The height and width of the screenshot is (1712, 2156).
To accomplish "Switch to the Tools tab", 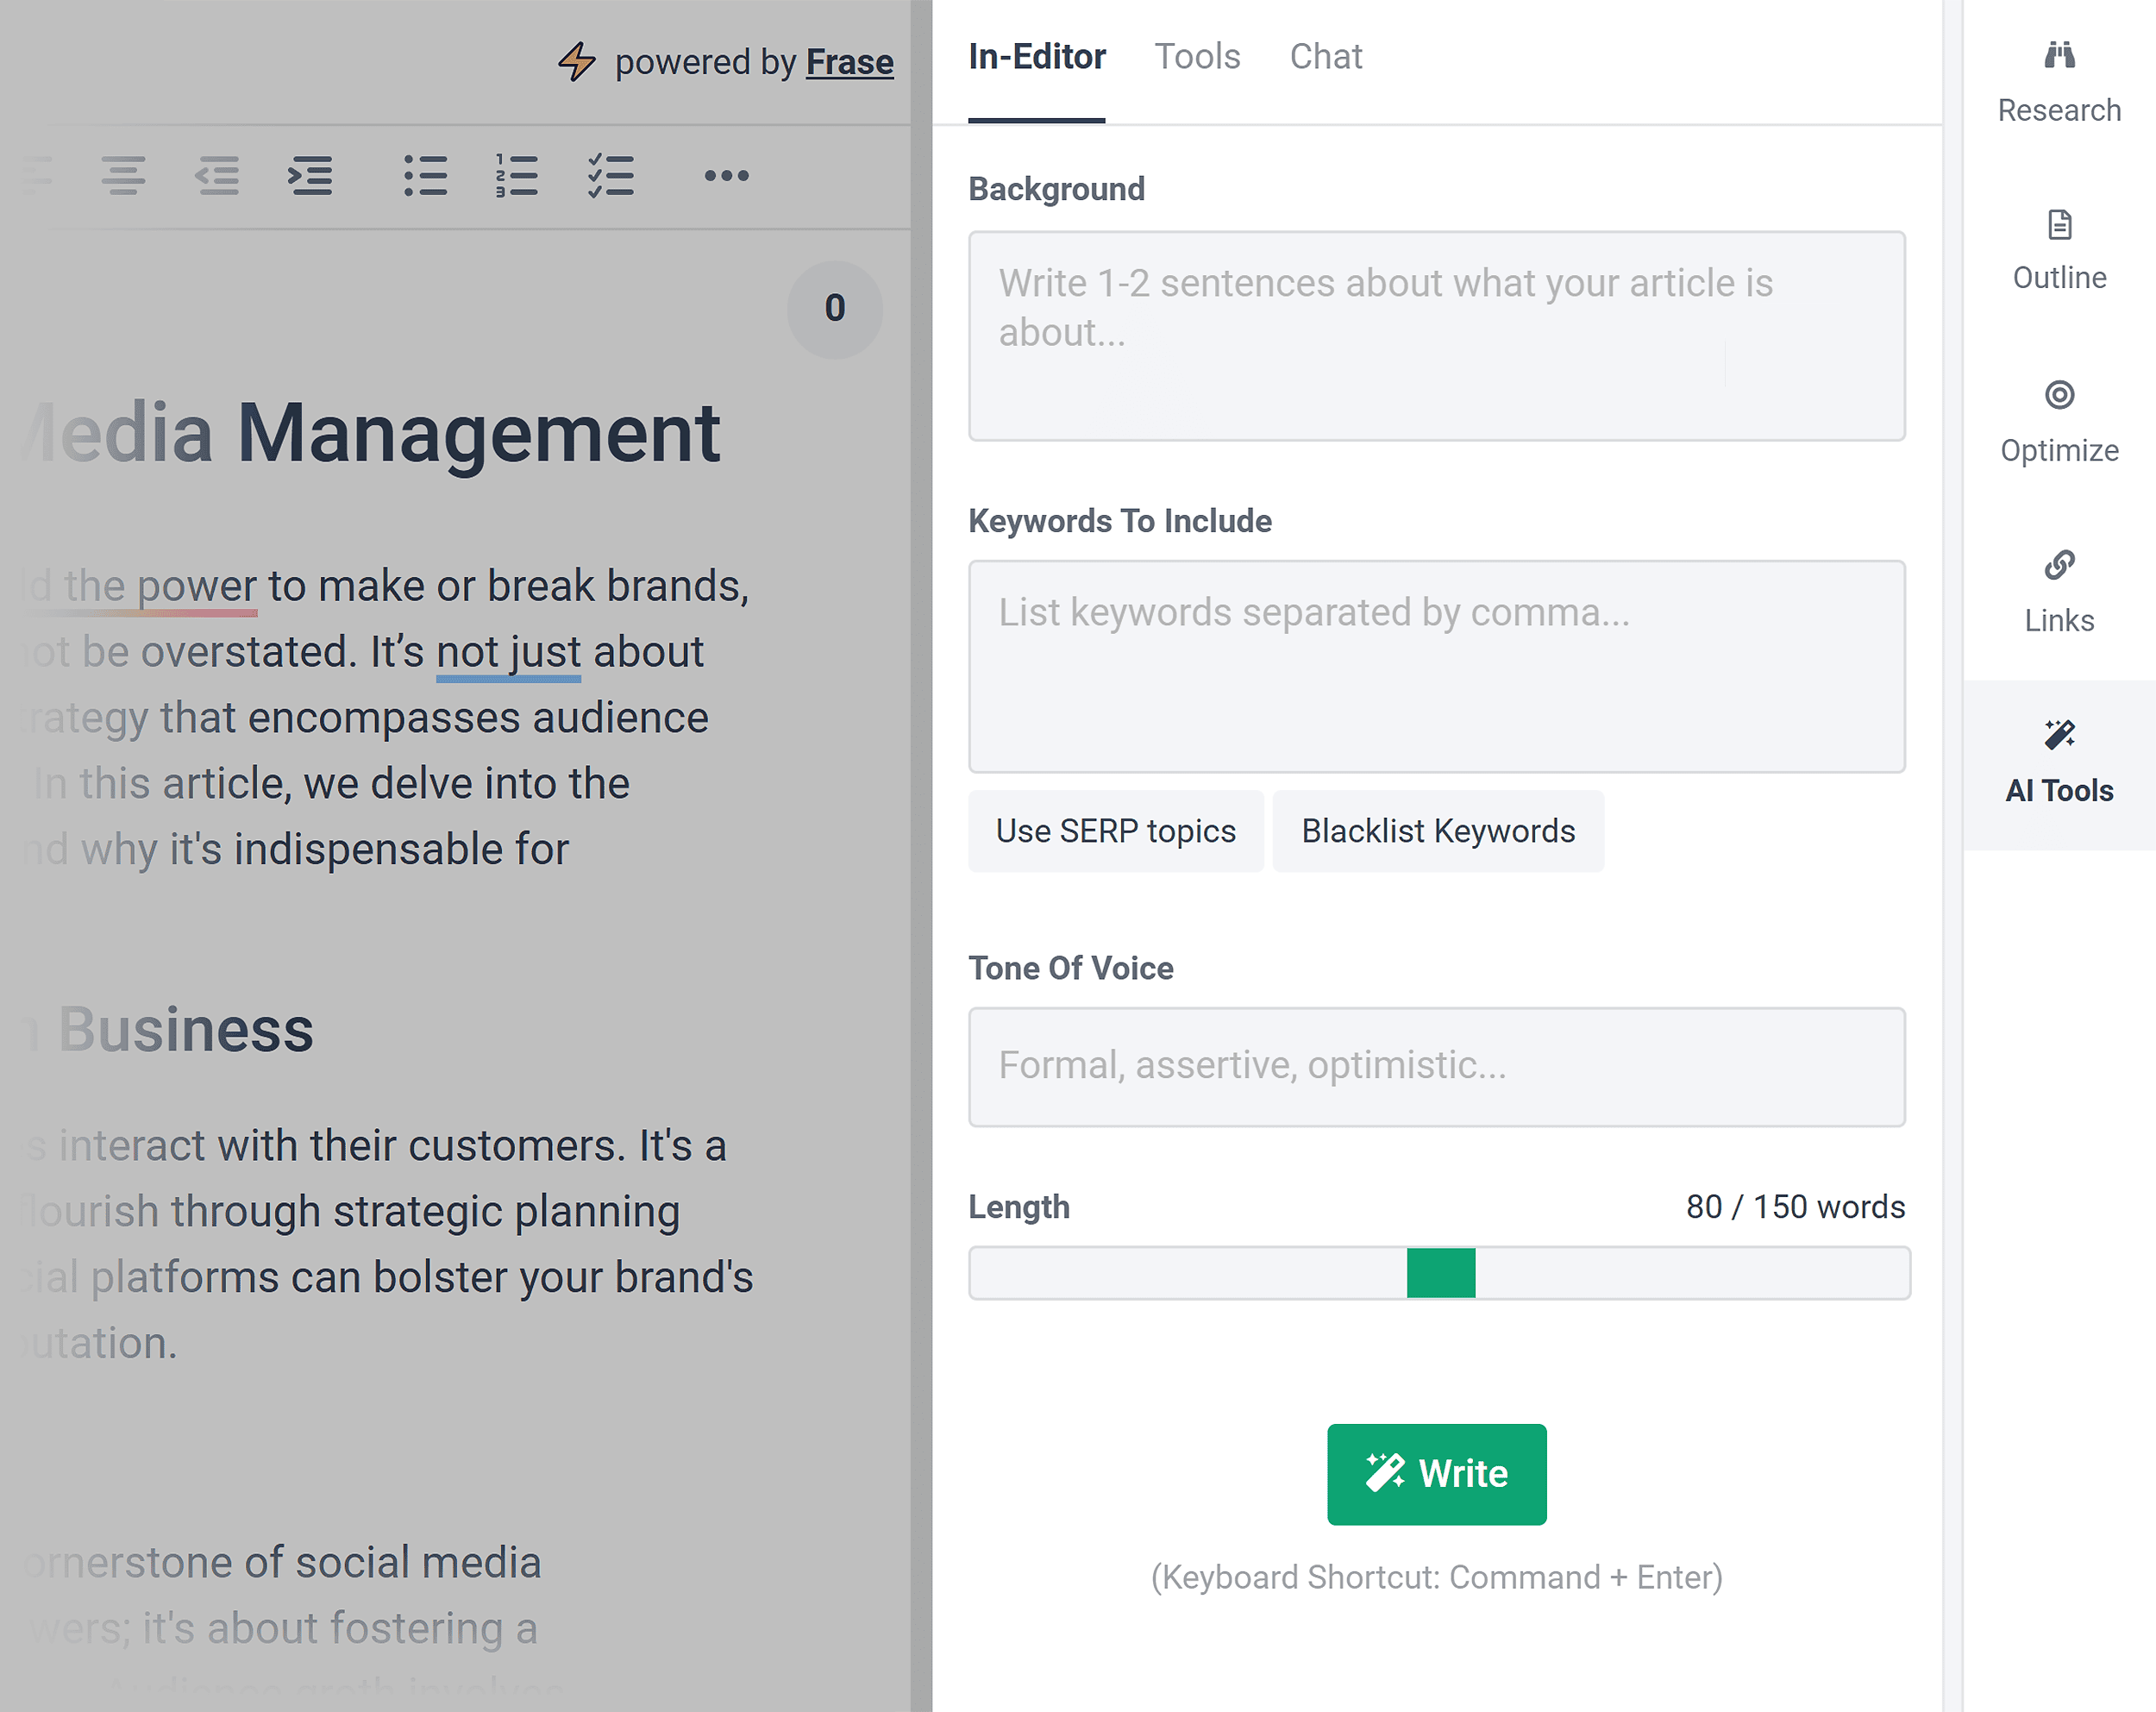I will coord(1197,57).
